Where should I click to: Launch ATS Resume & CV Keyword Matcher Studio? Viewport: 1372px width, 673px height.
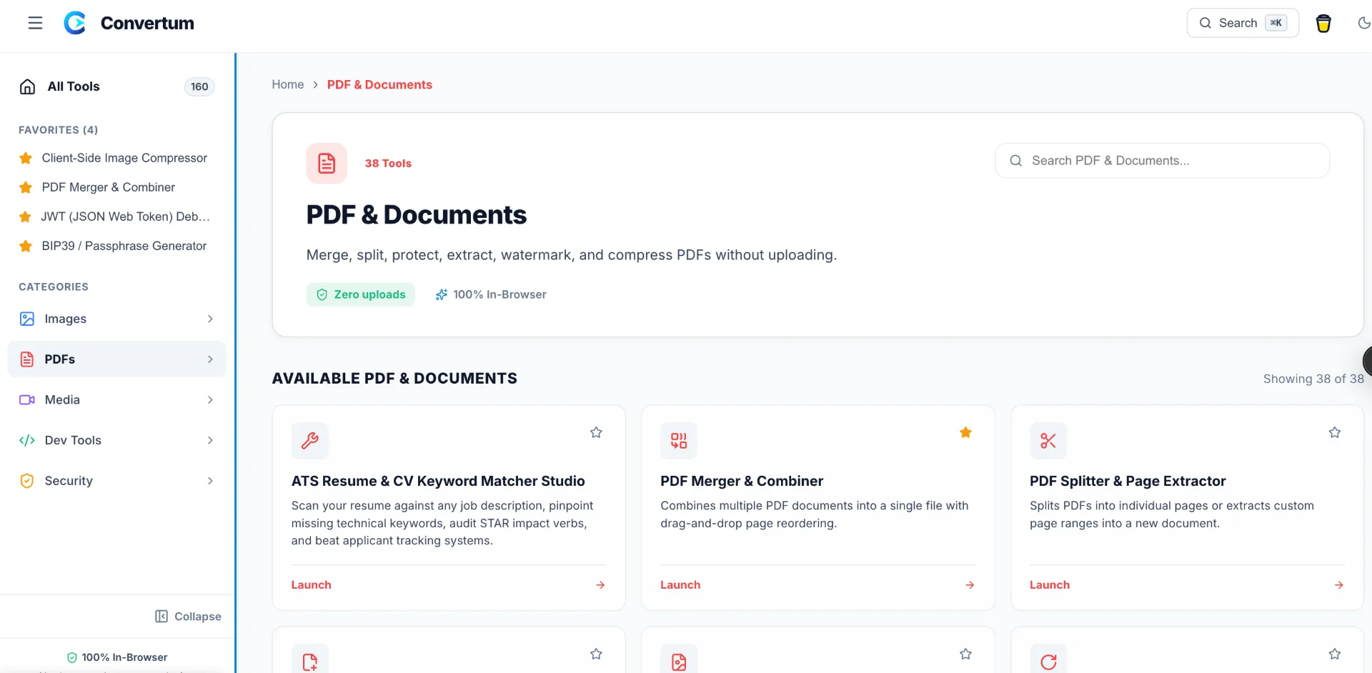point(312,584)
